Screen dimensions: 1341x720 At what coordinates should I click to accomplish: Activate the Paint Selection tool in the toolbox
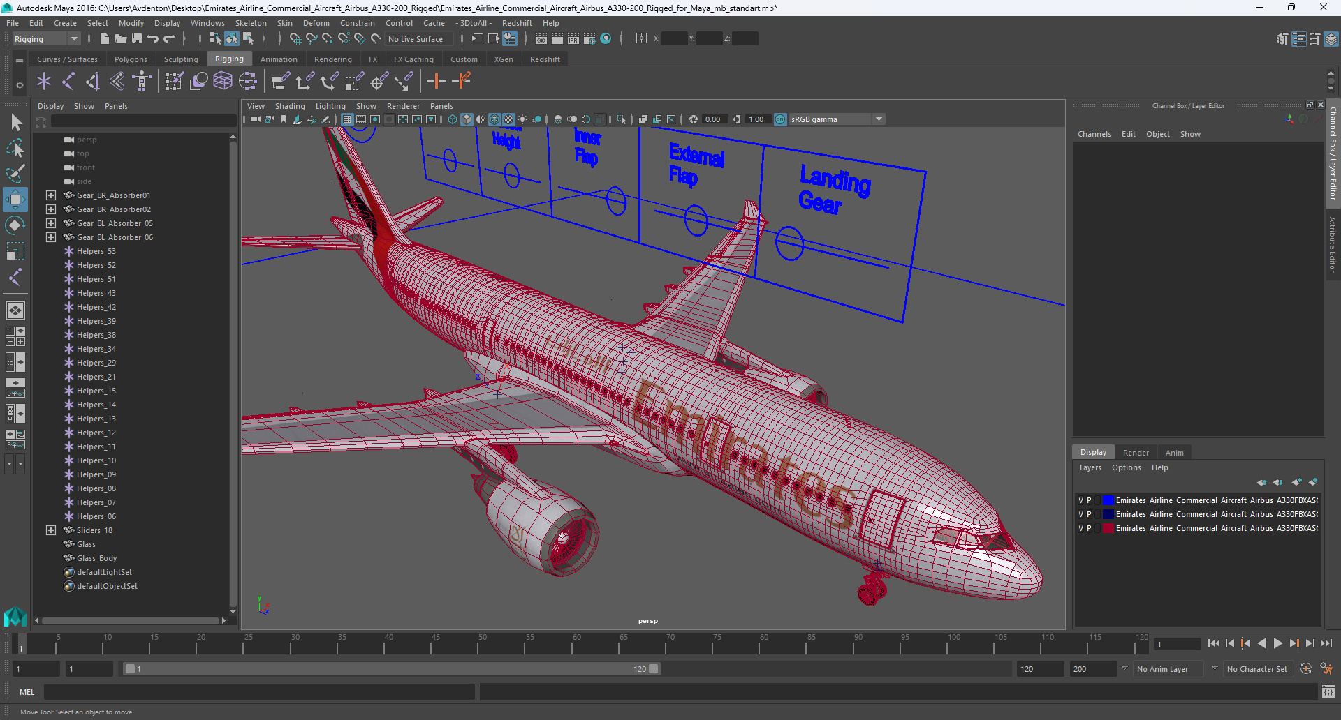(x=15, y=173)
